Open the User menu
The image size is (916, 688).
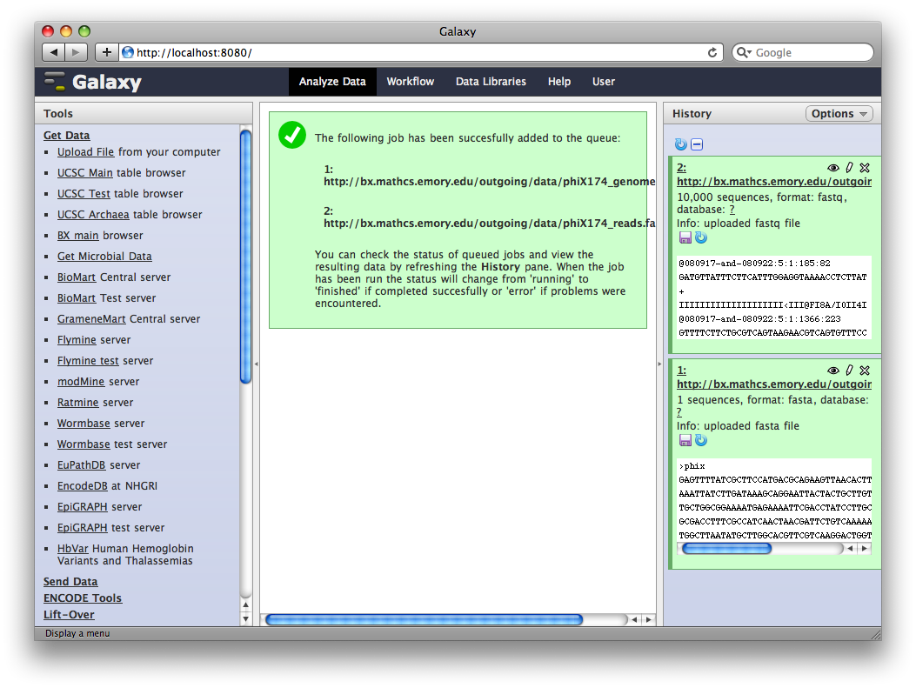pos(604,82)
